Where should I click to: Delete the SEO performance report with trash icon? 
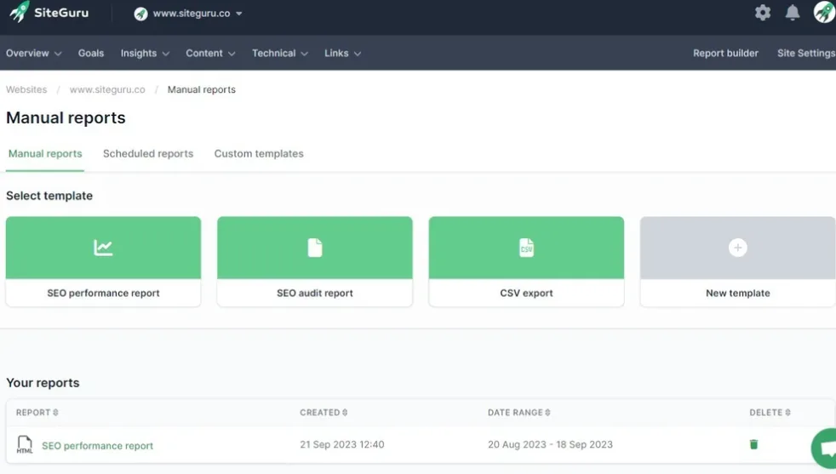point(753,444)
